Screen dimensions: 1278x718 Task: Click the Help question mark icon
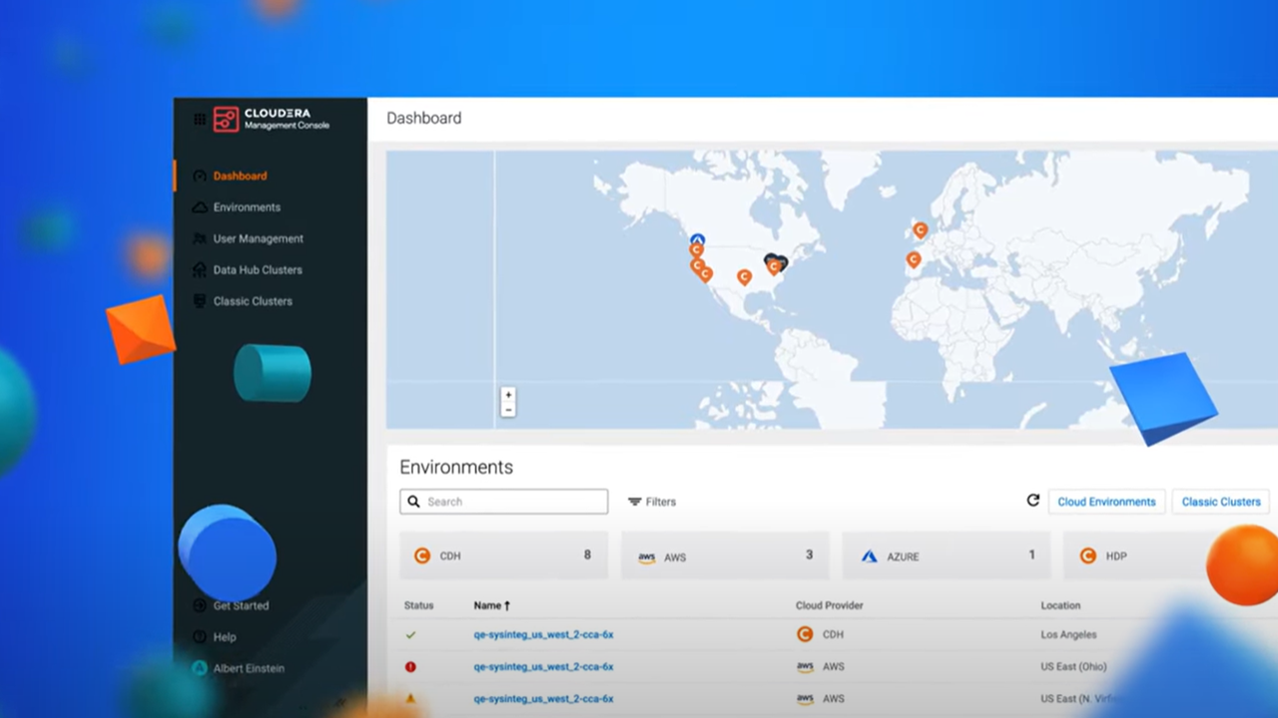pyautogui.click(x=200, y=637)
